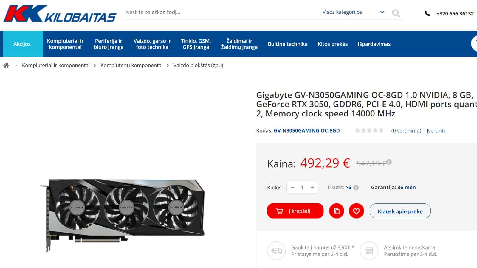
Task: Click info icon beside stock remaining
Action: 356,188
